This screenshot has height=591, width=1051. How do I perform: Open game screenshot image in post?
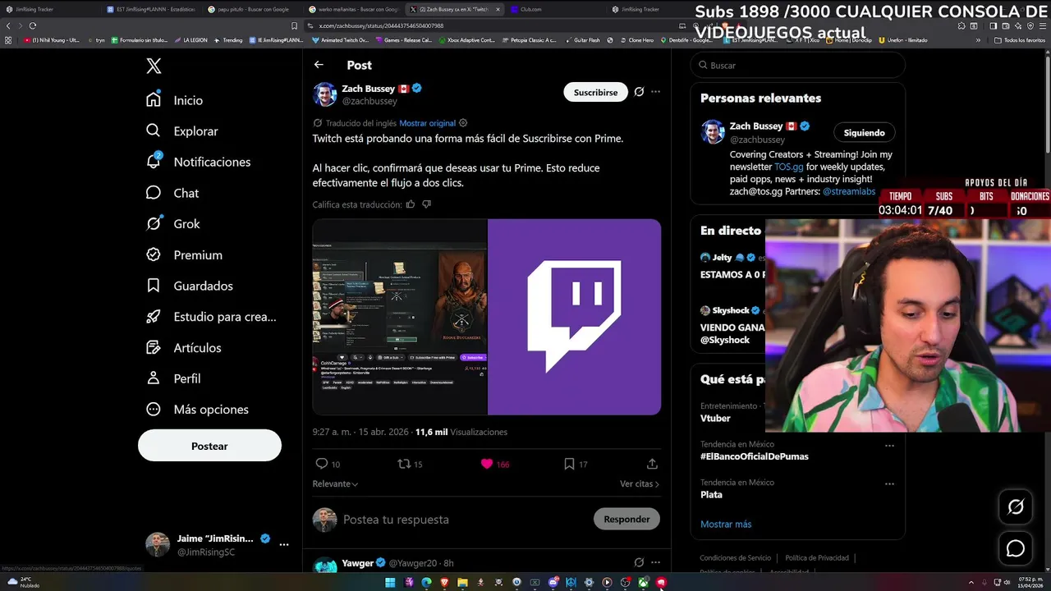[x=400, y=317]
